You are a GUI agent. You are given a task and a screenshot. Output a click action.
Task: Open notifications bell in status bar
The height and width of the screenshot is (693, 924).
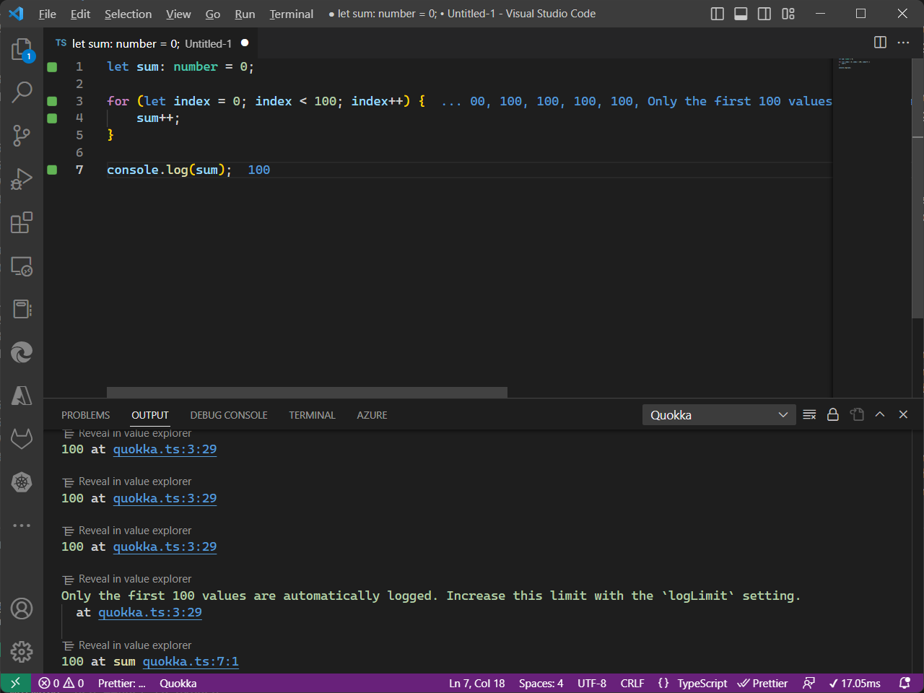[905, 683]
